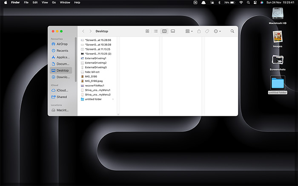Open the Go menu
This screenshot has width=298, height=186.
pos(54,3)
